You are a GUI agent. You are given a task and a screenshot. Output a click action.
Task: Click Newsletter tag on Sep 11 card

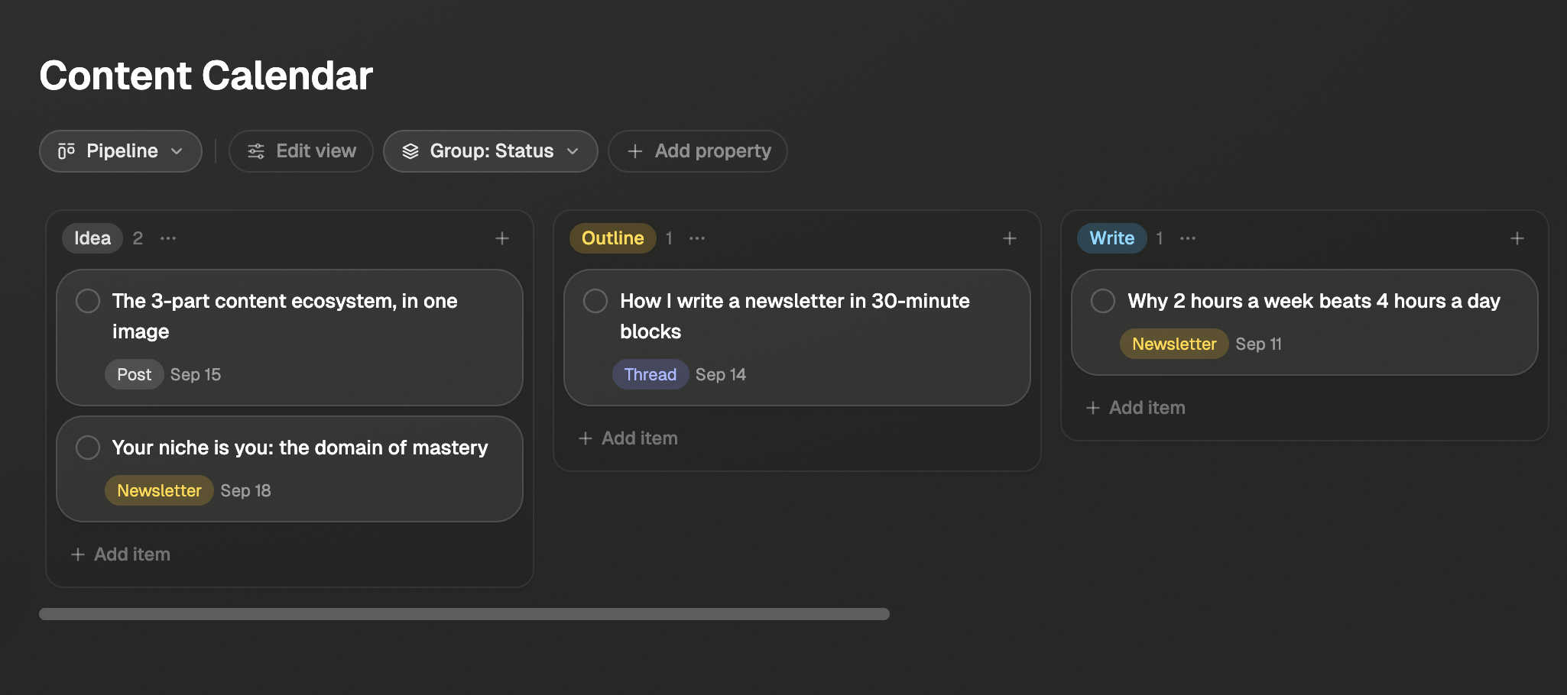[x=1174, y=344]
